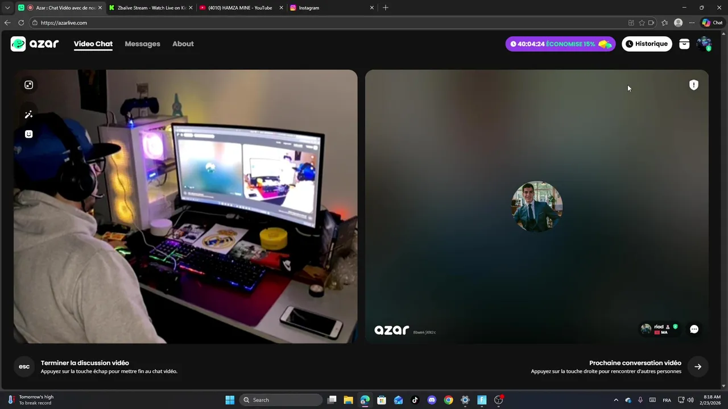The width and height of the screenshot is (728, 409).
Task: Click taskbar Search box
Action: coord(281,400)
